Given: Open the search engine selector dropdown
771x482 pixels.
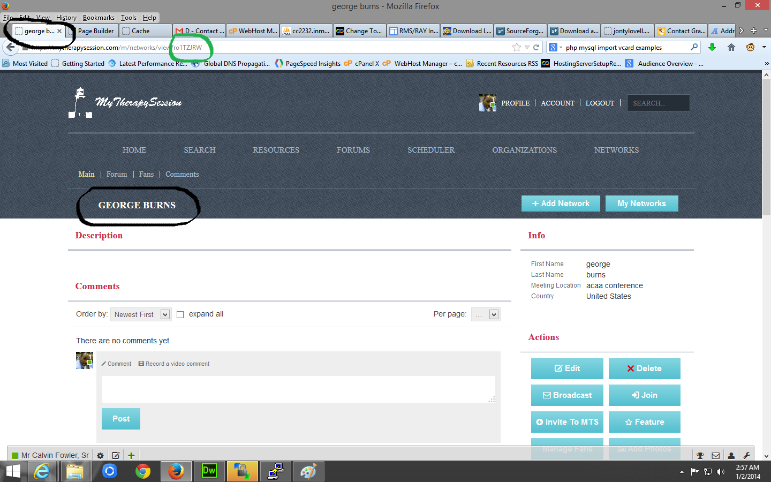Looking at the screenshot, I should tap(556, 47).
